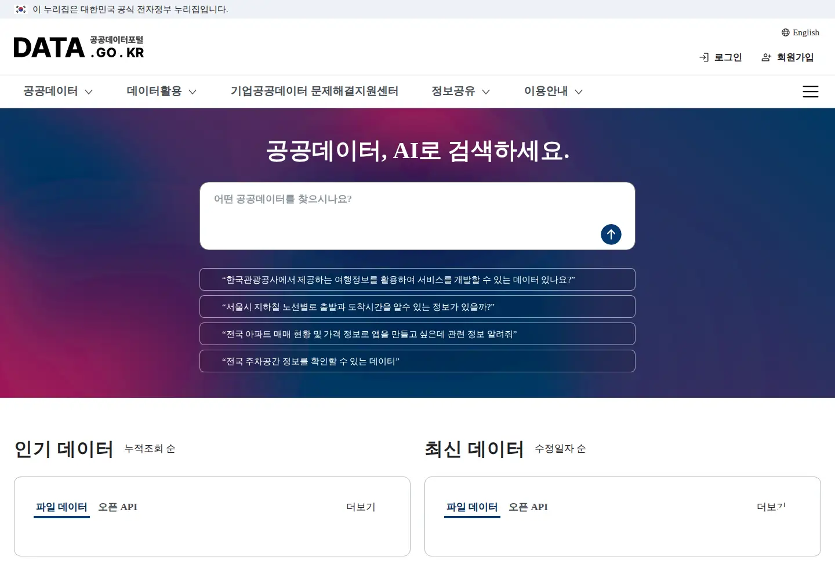The height and width of the screenshot is (579, 835).
Task: Click the Korean flag icon
Action: tap(21, 9)
